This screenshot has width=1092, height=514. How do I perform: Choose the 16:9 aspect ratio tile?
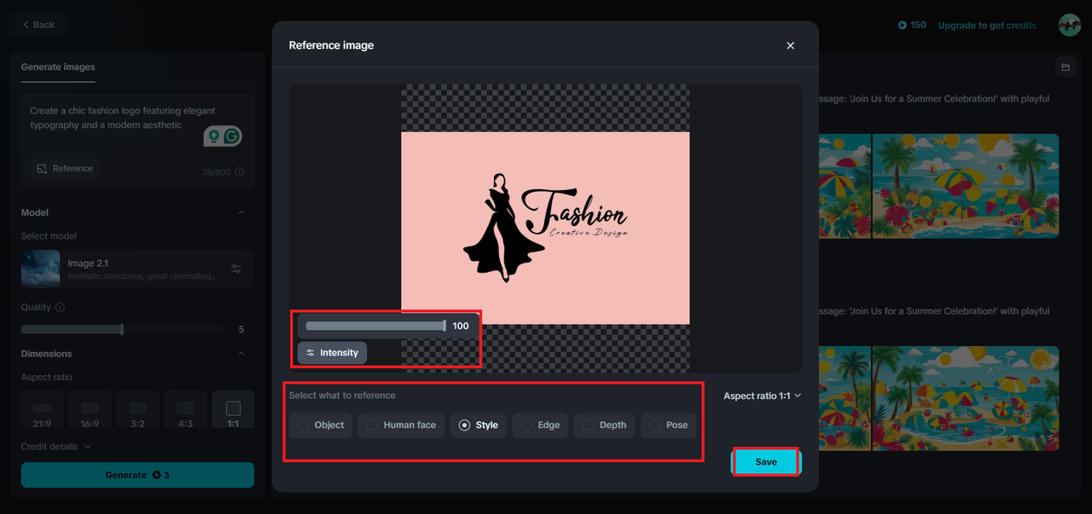point(90,409)
